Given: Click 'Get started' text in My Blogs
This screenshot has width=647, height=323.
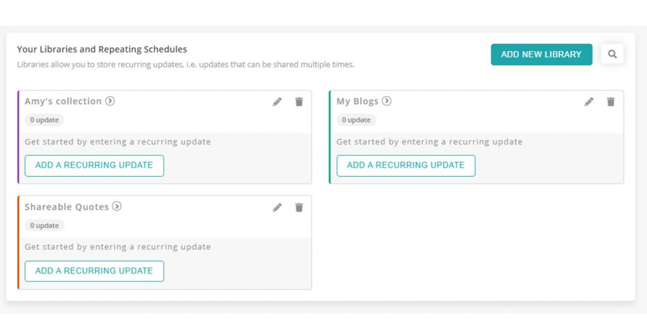Looking at the screenshot, I should coord(430,142).
